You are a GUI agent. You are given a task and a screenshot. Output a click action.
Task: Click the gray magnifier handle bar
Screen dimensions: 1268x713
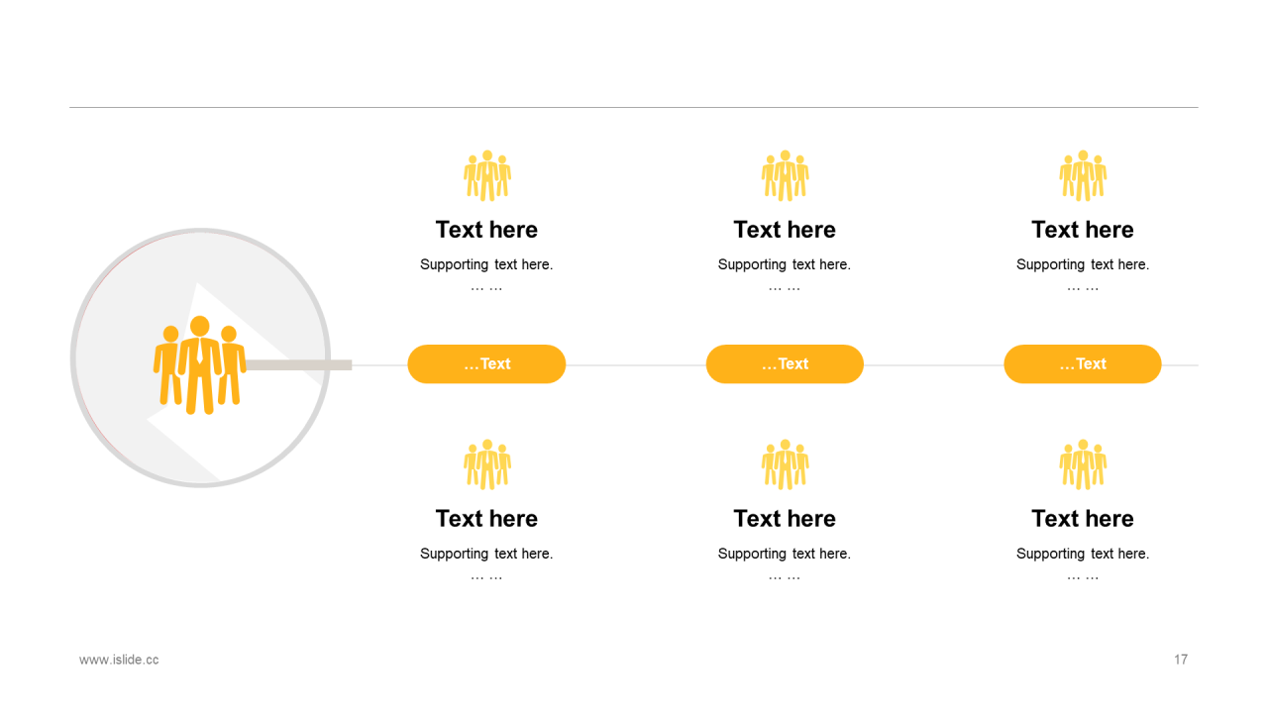(x=299, y=365)
